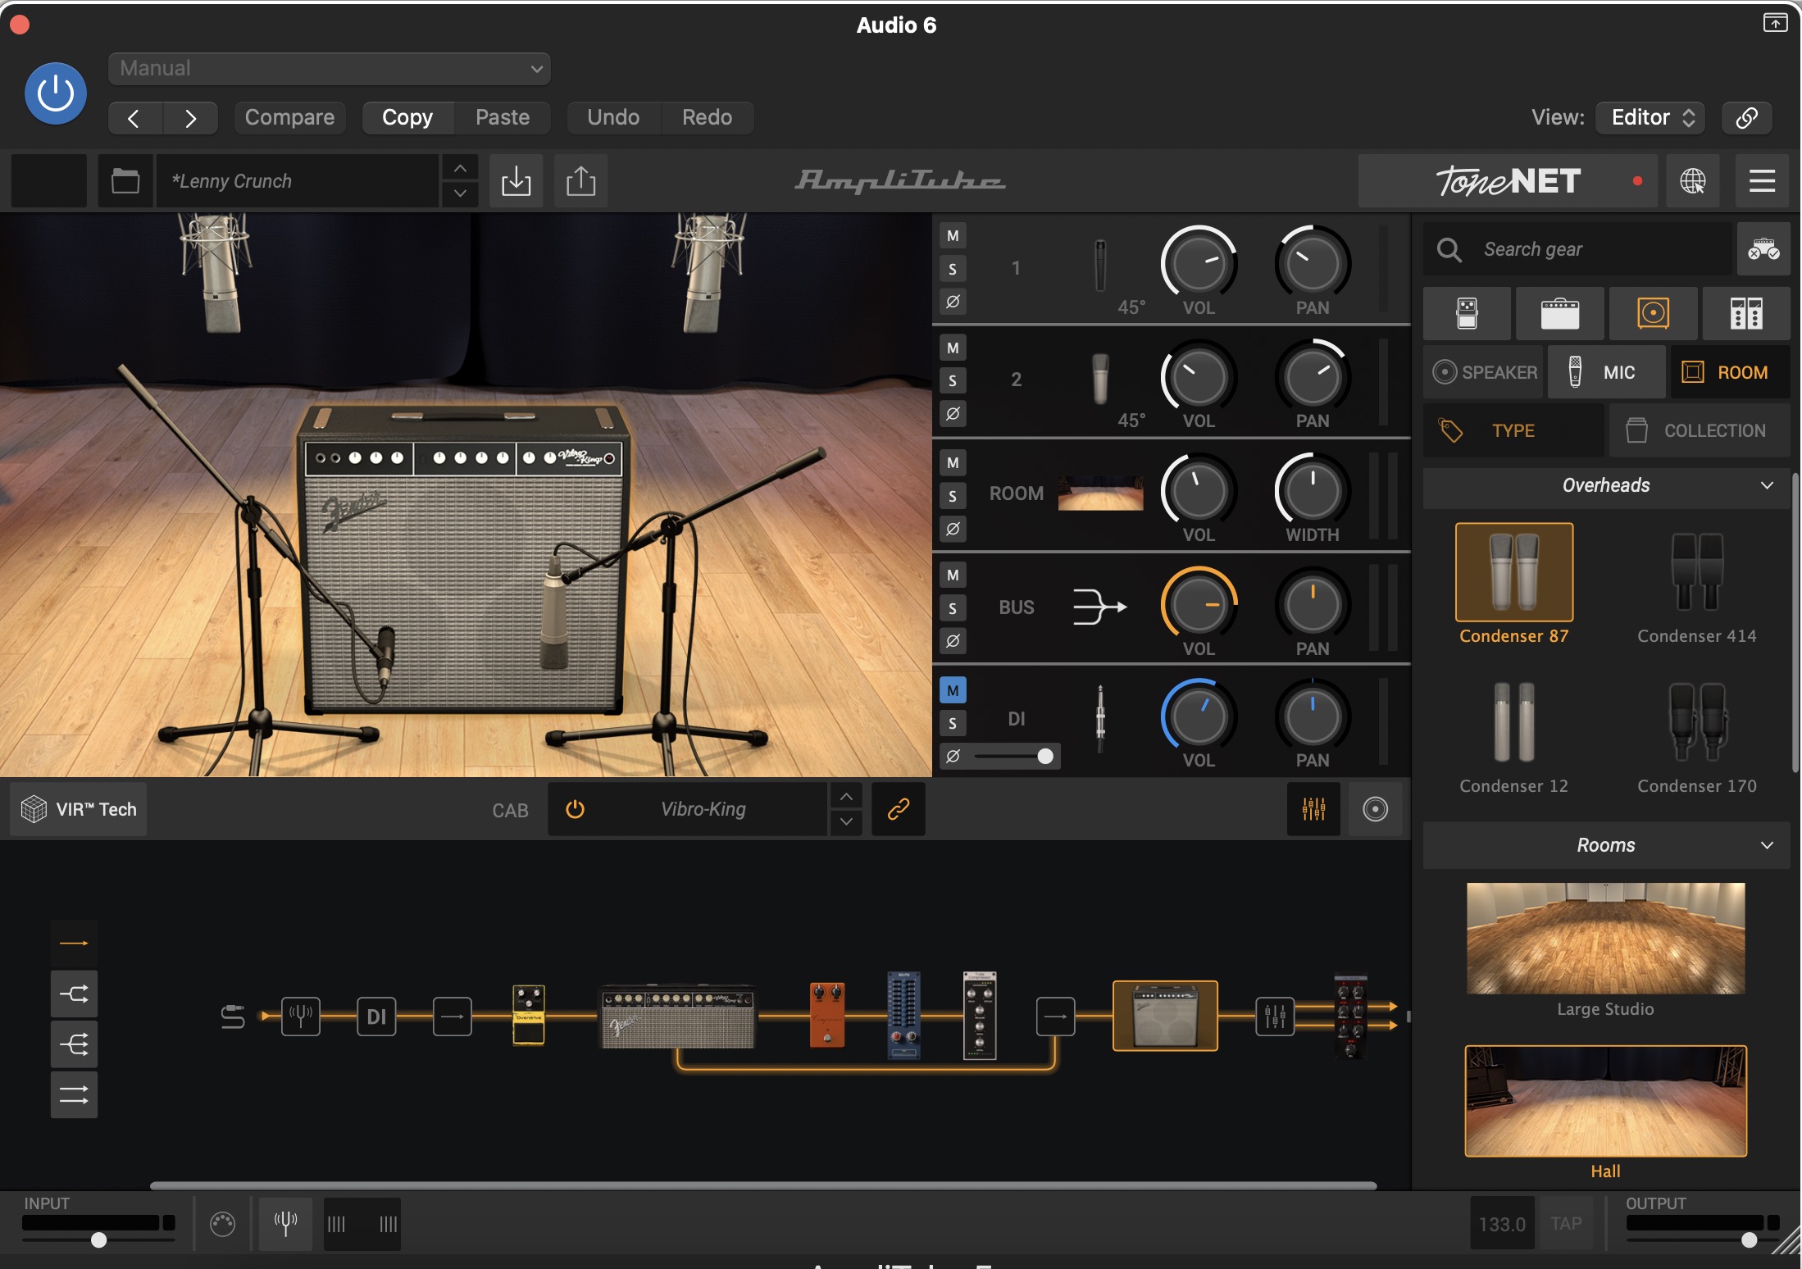This screenshot has width=1802, height=1269.
Task: Open the hamburger main menu
Action: 1762,181
